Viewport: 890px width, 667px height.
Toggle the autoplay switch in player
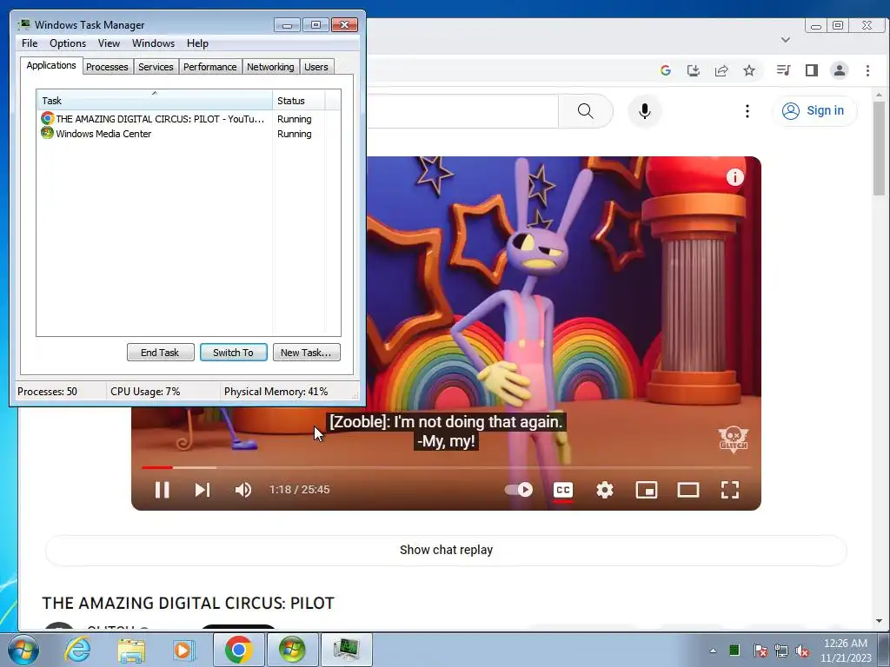(x=519, y=490)
